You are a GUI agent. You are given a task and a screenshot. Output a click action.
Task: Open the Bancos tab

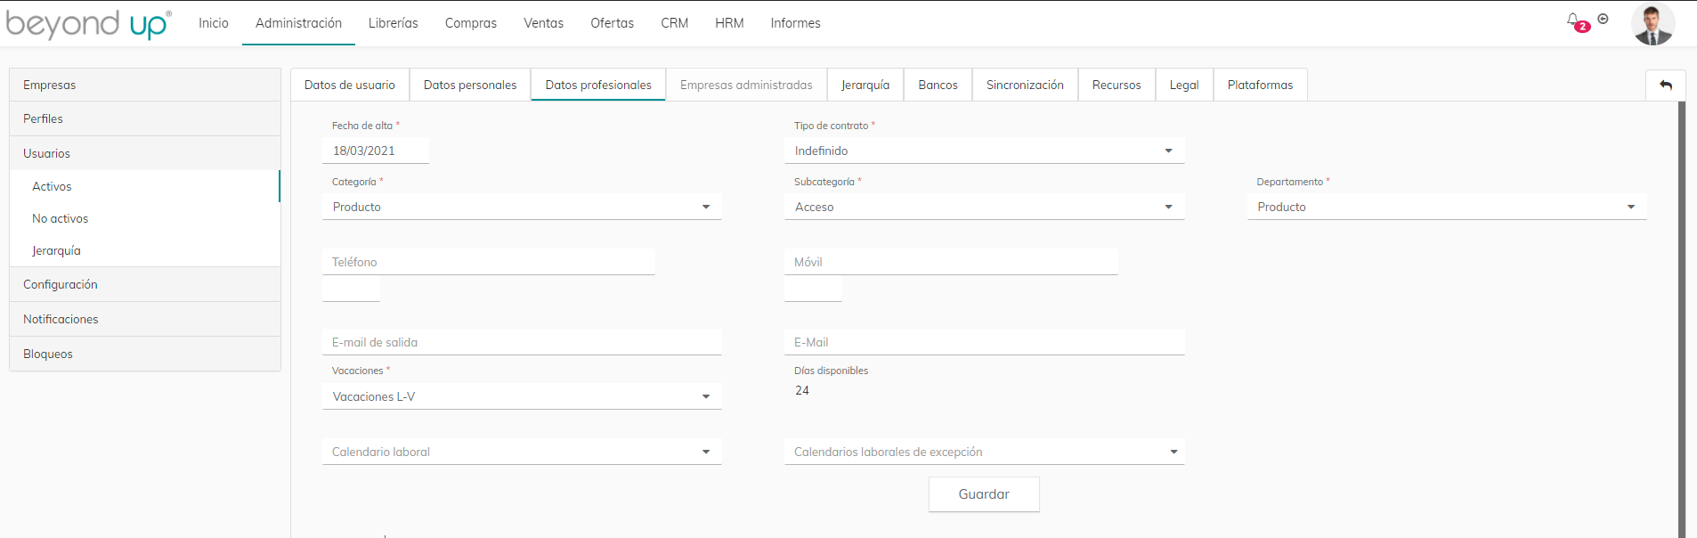(938, 86)
